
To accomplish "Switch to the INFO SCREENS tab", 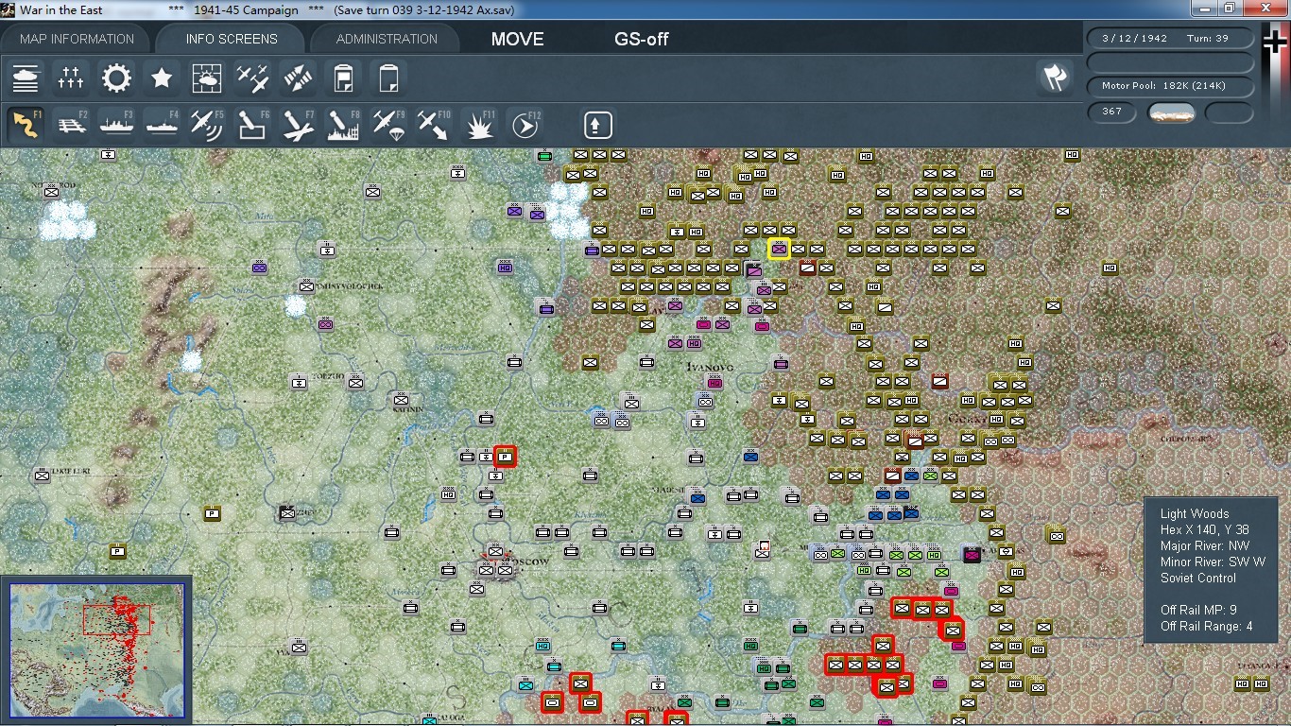I will coord(232,39).
